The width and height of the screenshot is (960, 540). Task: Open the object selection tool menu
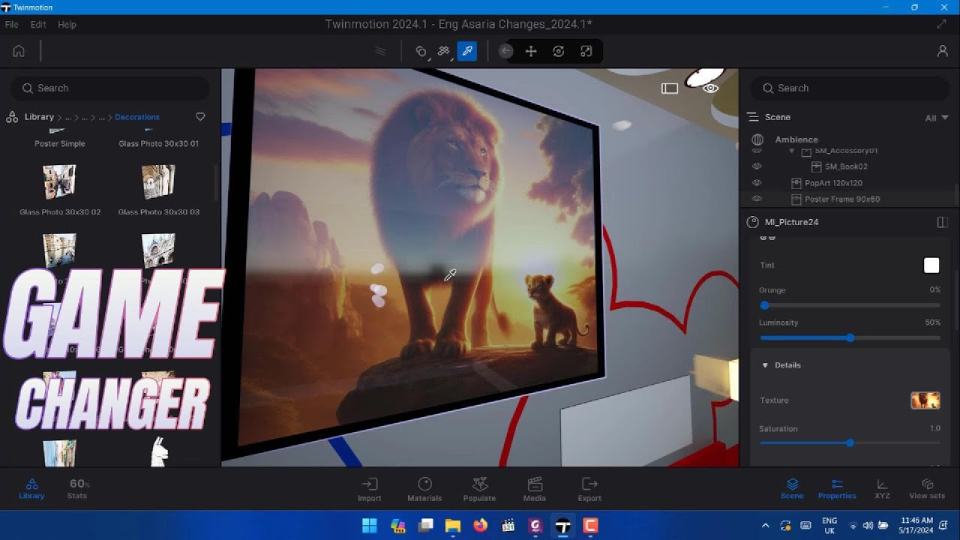point(421,51)
